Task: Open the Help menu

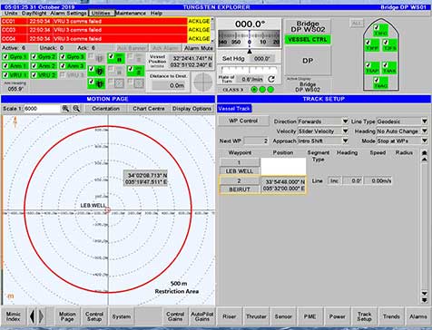Action: (156, 14)
